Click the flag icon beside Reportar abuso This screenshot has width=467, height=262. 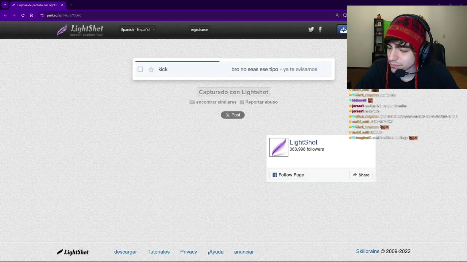pyautogui.click(x=242, y=102)
